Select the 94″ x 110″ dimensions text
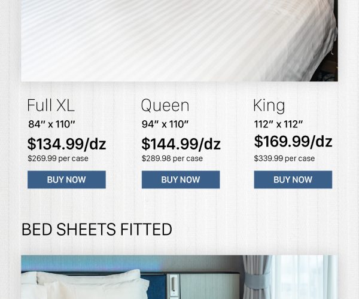 pyautogui.click(x=165, y=124)
